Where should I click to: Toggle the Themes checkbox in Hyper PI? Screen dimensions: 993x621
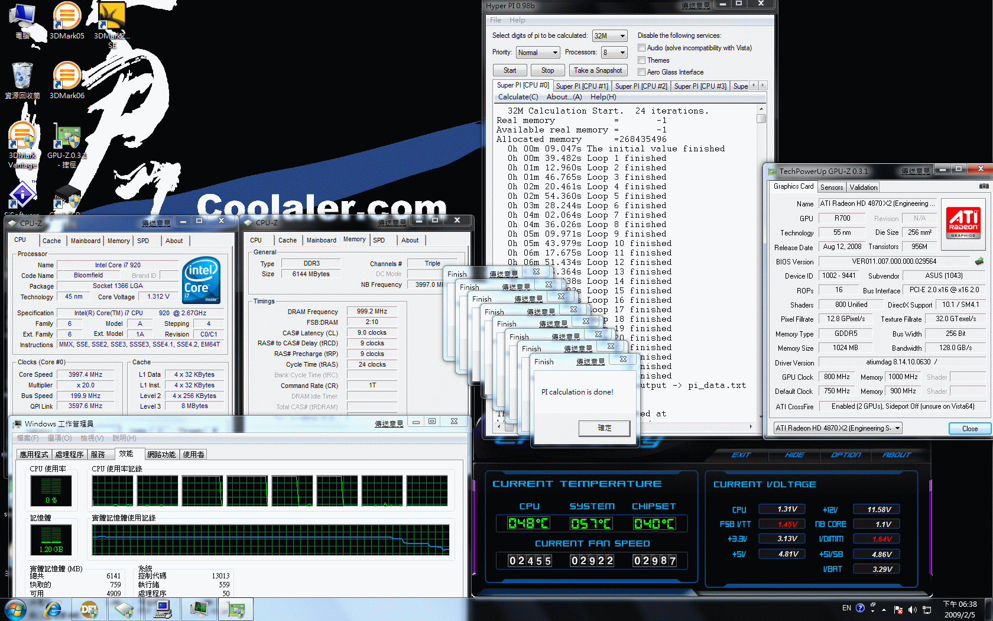641,60
